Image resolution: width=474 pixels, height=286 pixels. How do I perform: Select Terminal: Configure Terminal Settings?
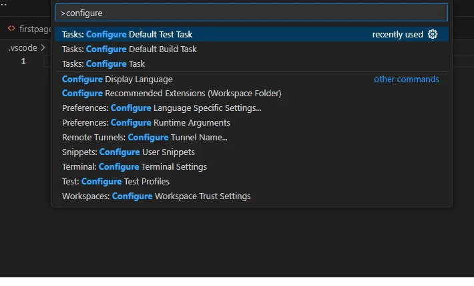tap(252, 167)
